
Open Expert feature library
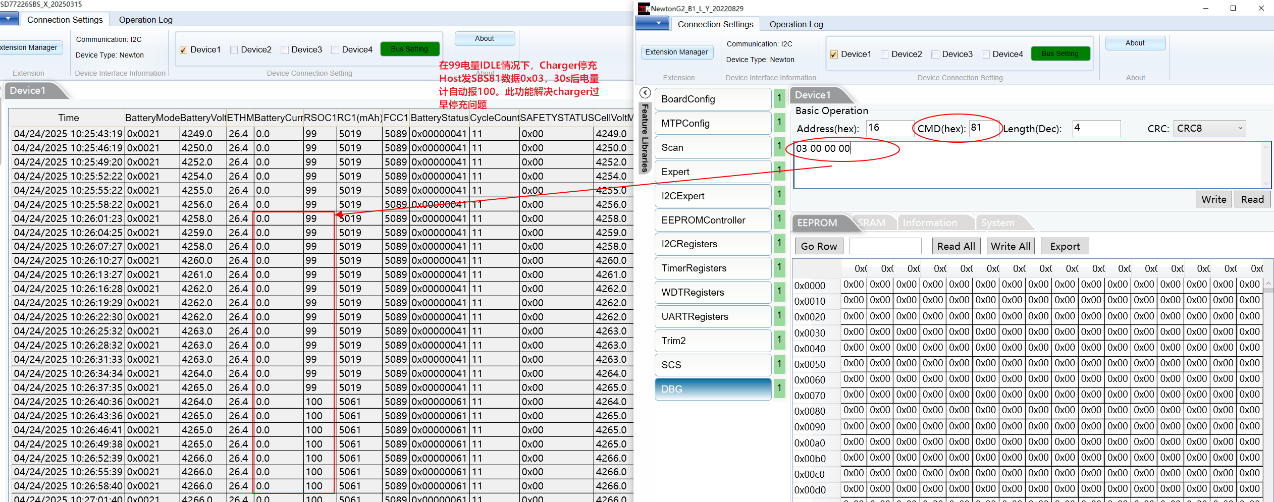(x=713, y=172)
